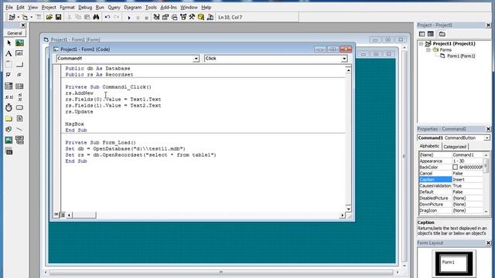Open the Data View Window toolbar icon
Image resolution: width=495 pixels, height=278 pixels.
[x=201, y=17]
